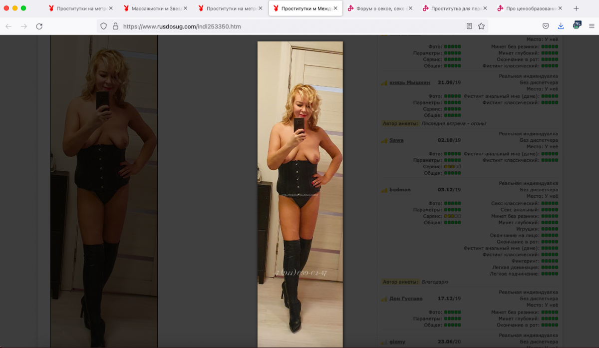Switch to the Про ценообразование tab
599x348 pixels.
pos(531,8)
